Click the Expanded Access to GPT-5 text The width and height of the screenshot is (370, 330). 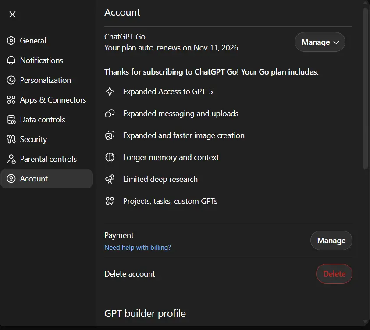coord(168,92)
